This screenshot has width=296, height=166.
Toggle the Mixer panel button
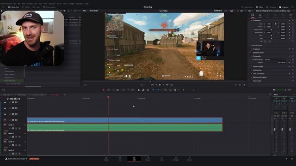click(259, 7)
